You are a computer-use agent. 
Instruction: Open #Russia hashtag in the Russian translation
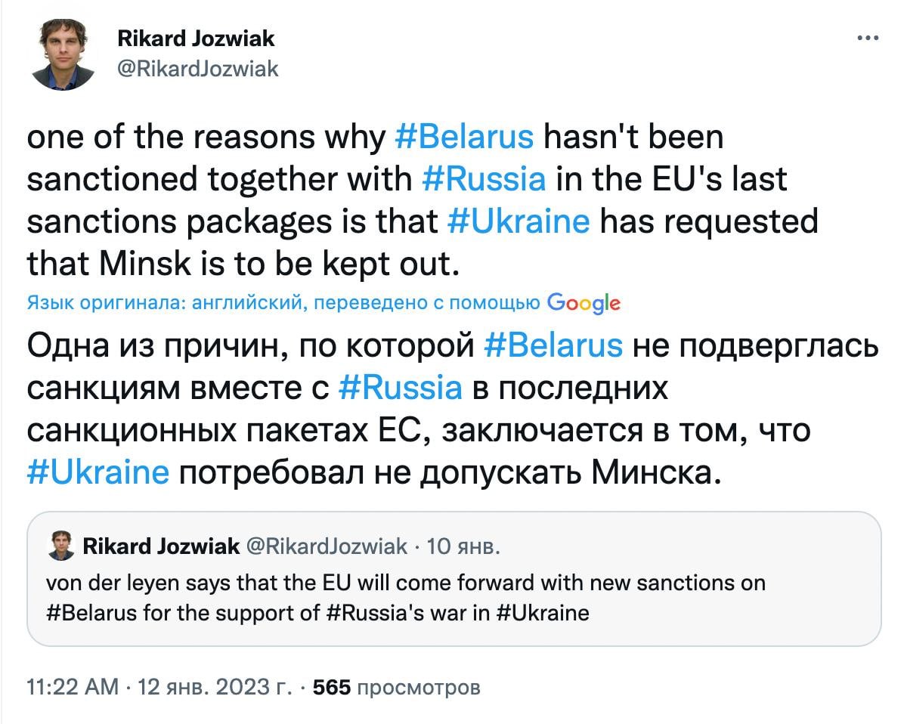(x=398, y=387)
